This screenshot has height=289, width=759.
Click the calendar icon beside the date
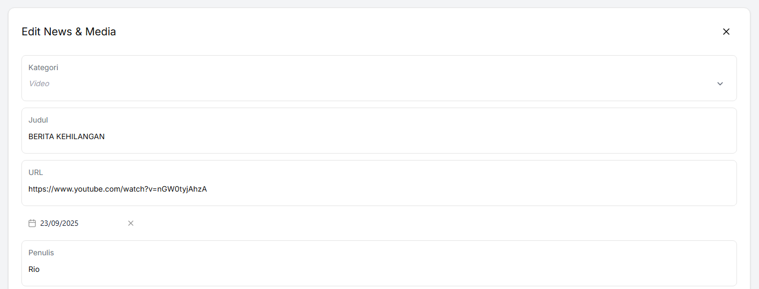pyautogui.click(x=32, y=223)
